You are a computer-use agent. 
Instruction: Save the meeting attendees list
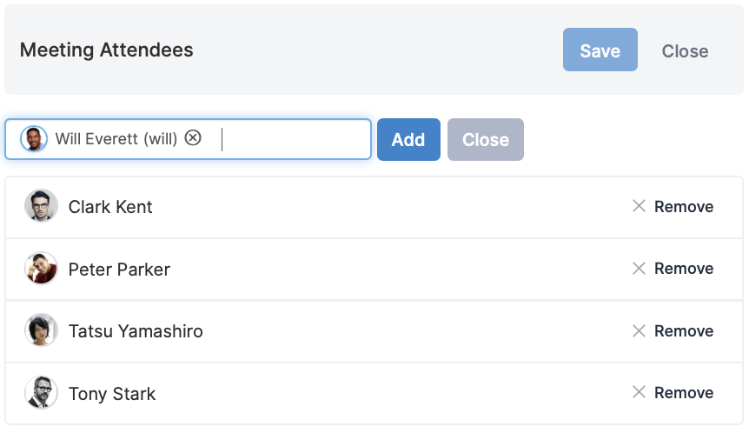(600, 50)
